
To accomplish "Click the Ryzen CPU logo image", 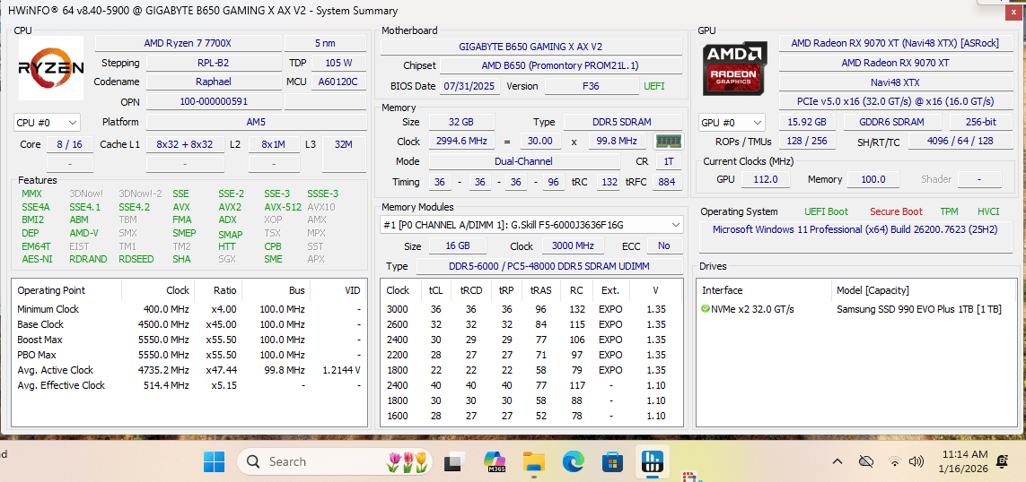I will [51, 68].
